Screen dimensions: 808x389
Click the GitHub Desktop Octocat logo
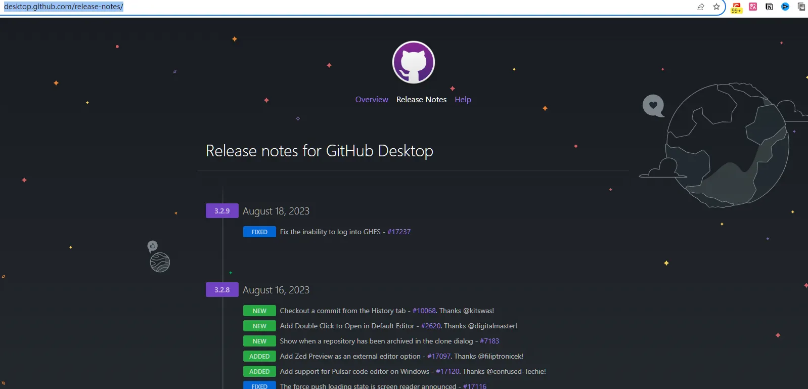point(414,62)
